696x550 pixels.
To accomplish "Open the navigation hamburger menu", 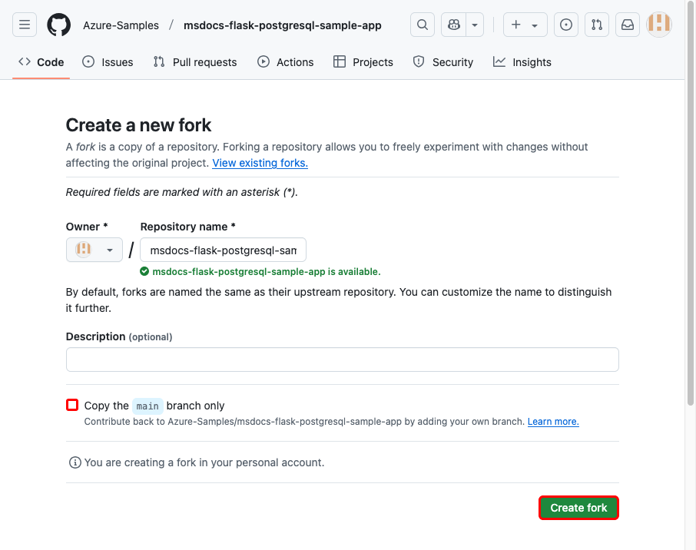I will click(x=24, y=24).
